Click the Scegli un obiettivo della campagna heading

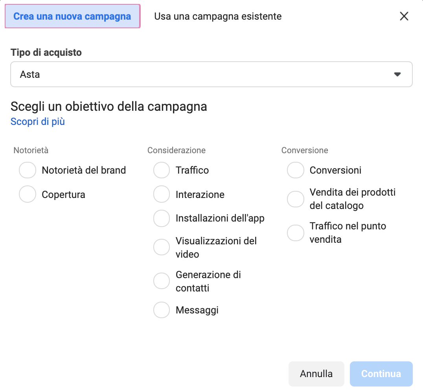109,106
